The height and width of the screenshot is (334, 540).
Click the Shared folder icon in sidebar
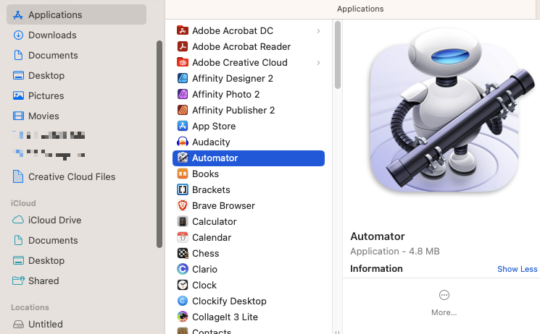[18, 281]
